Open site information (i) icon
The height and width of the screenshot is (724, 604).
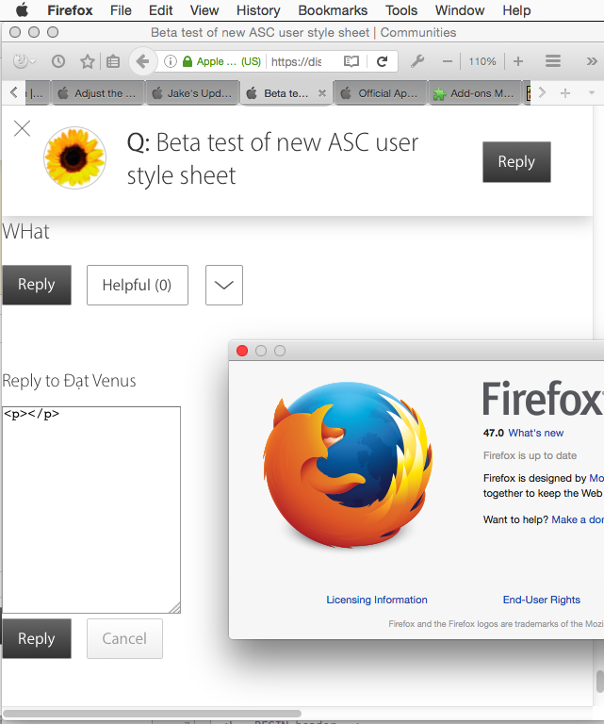click(171, 61)
